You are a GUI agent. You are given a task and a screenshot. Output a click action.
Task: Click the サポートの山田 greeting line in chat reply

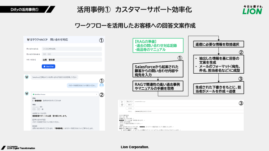coord(50,116)
